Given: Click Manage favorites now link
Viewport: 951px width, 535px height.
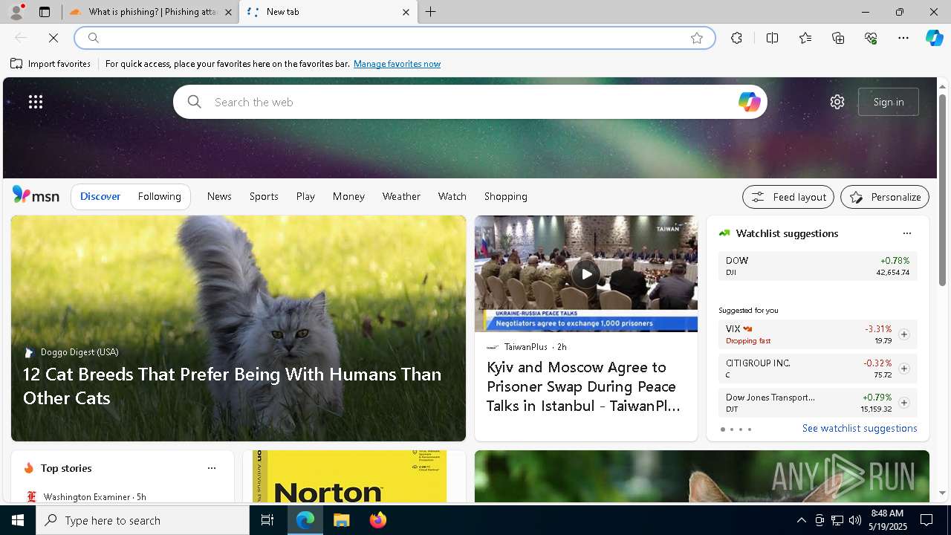Looking at the screenshot, I should [397, 64].
